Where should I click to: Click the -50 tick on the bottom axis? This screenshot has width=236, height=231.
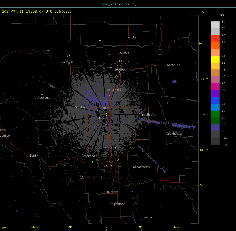click(70, 227)
